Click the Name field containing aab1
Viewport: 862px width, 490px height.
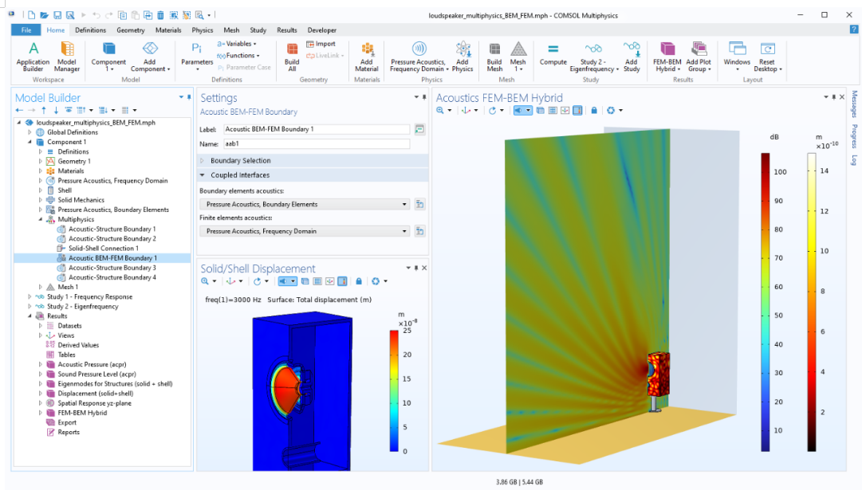pyautogui.click(x=317, y=144)
